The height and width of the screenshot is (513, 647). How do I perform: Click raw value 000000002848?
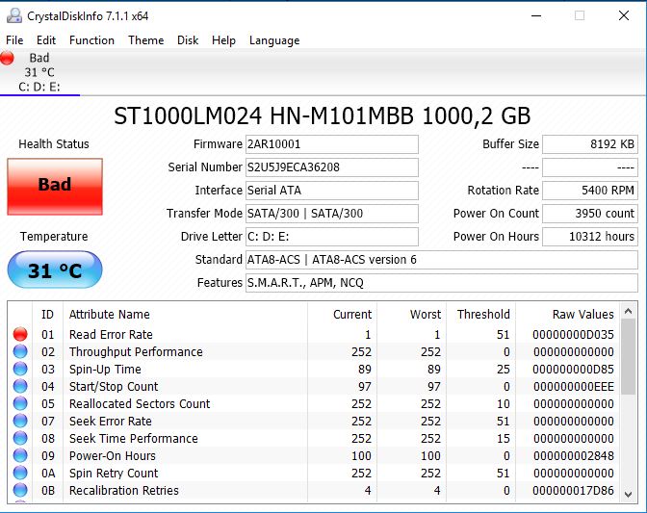click(574, 455)
